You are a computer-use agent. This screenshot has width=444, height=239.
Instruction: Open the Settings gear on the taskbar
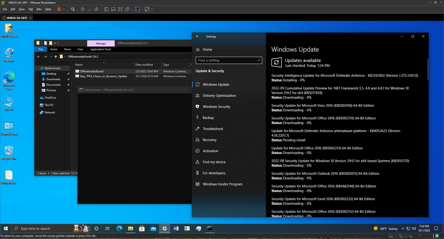pos(164,228)
